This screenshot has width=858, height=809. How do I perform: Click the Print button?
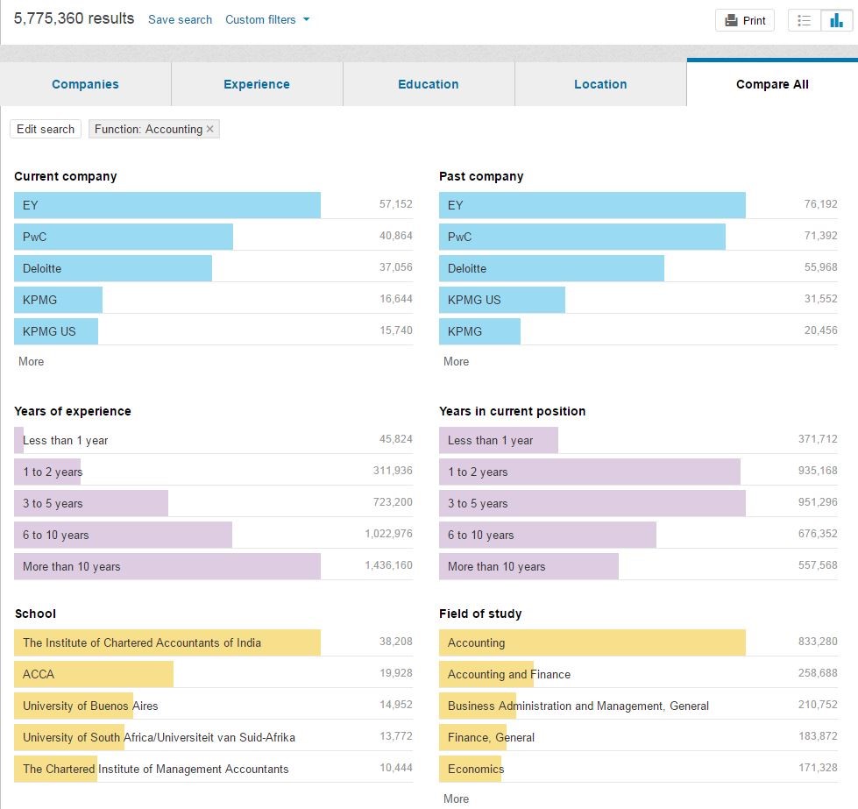(x=745, y=21)
